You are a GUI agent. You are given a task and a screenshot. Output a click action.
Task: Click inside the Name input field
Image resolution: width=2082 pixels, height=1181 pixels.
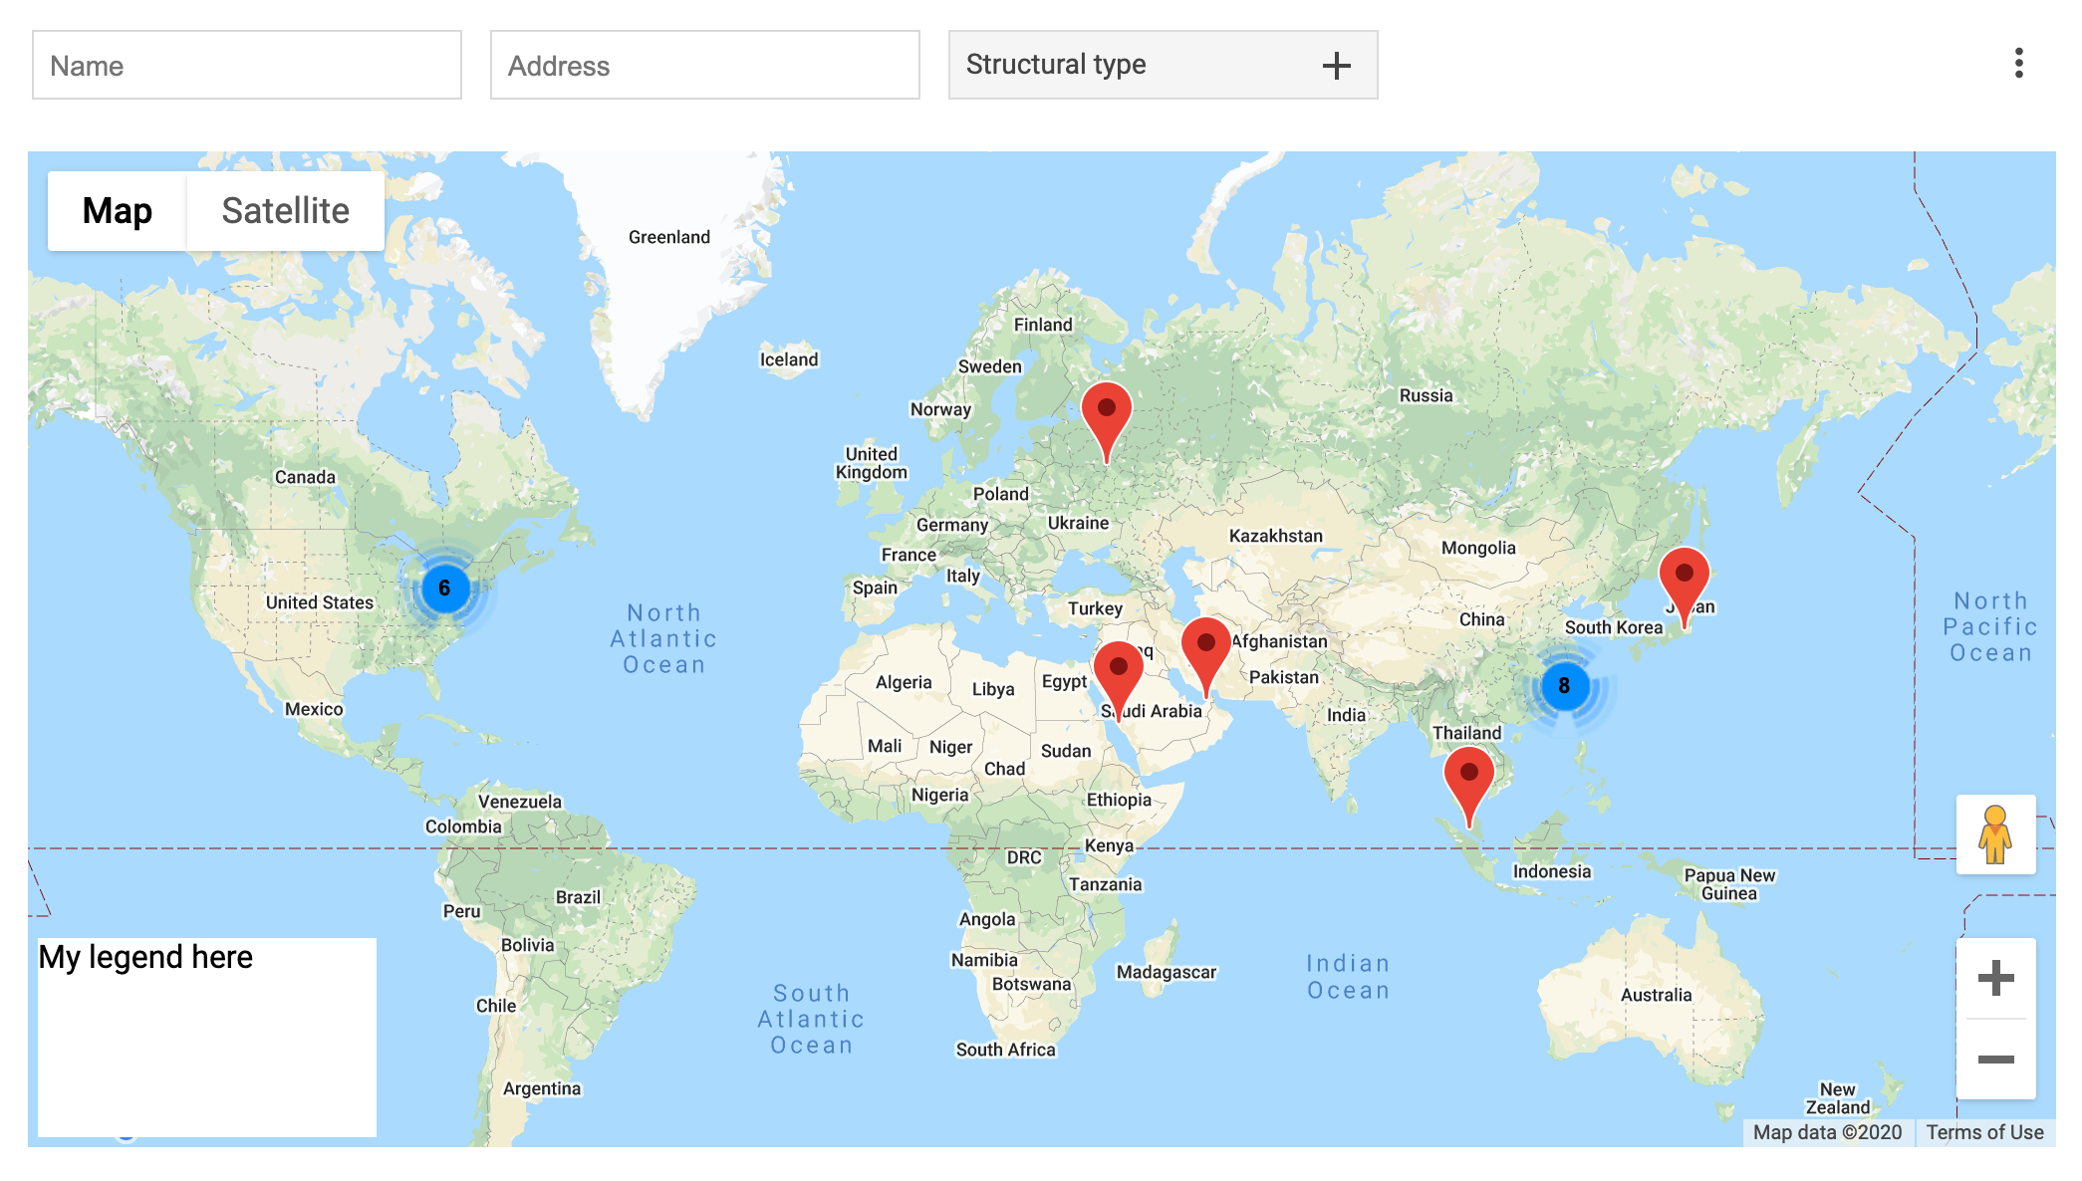[246, 65]
